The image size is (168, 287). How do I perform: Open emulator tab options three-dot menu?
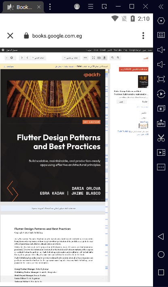(50, 7)
